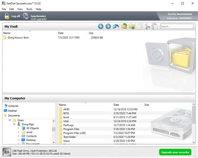Expand the 3D Objects folder node
Image resolution: width=198 pixels, height=158 pixels.
19,128
